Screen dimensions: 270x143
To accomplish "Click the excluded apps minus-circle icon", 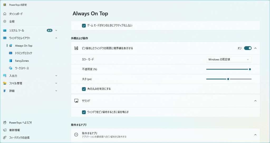I will (76, 135).
